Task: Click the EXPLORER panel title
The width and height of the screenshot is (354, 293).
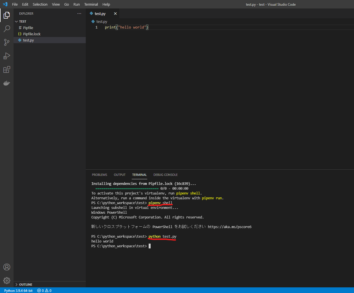Action: pos(26,14)
